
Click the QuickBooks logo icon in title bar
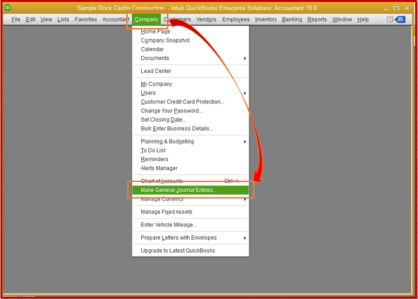pos(7,7)
